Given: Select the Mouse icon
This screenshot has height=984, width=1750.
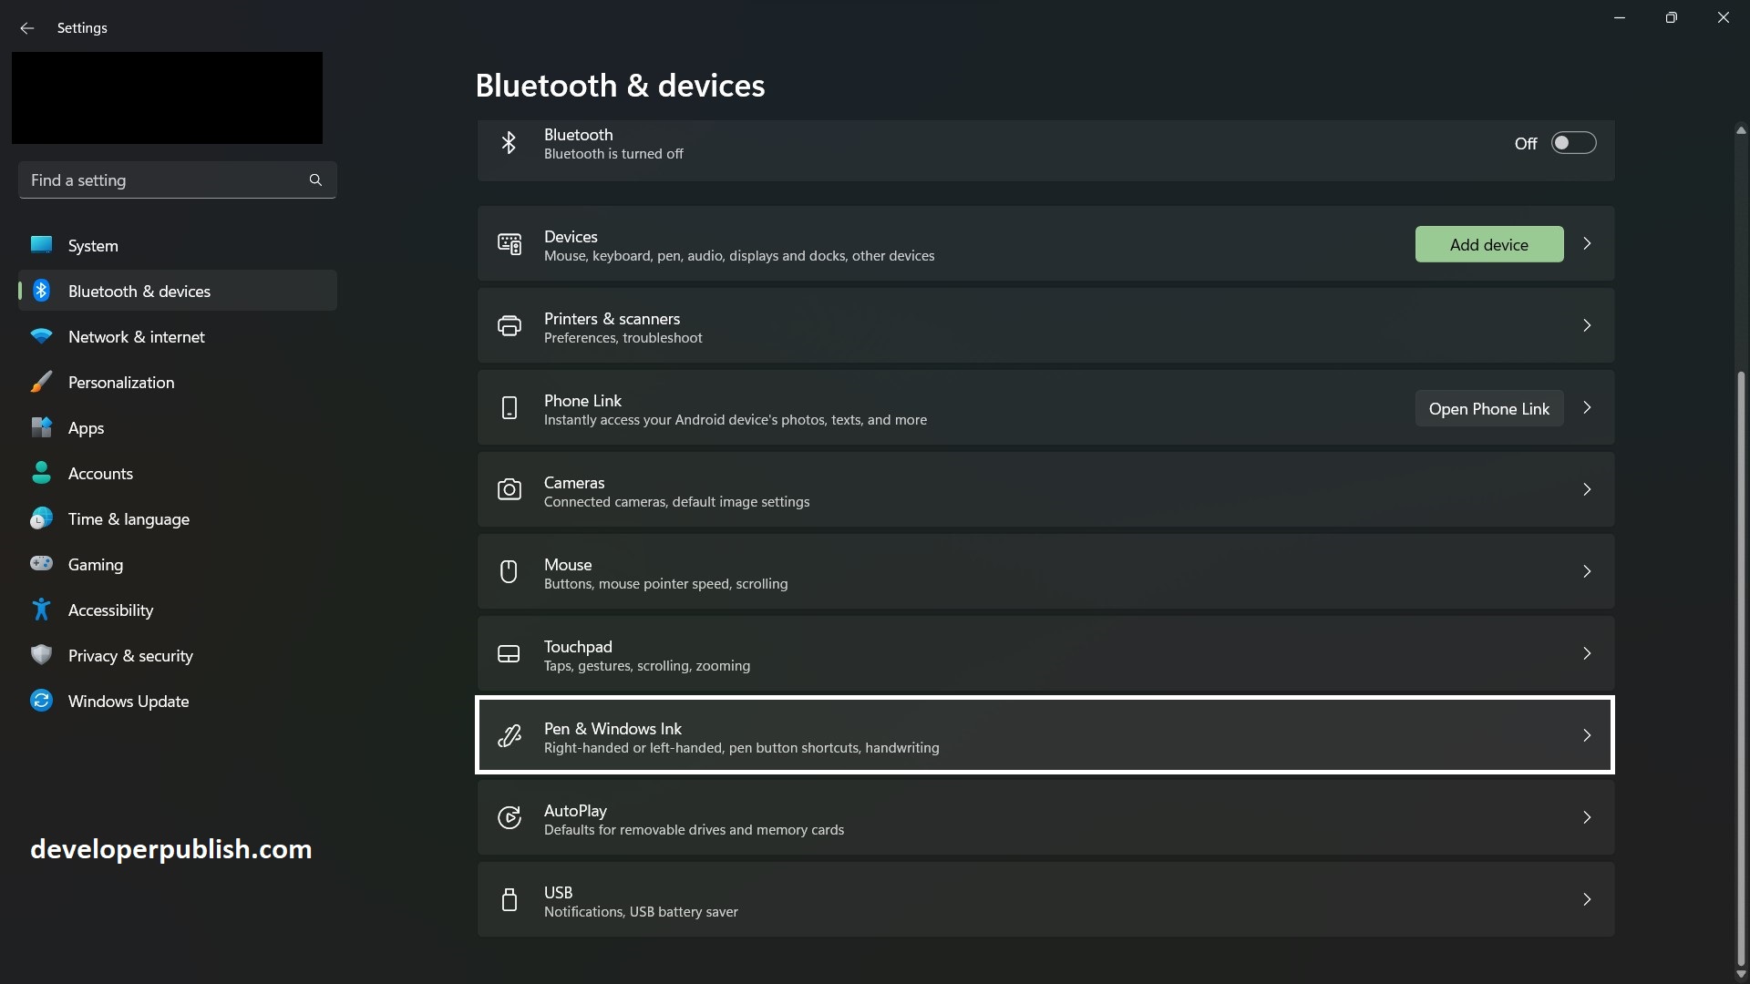Looking at the screenshot, I should point(509,571).
